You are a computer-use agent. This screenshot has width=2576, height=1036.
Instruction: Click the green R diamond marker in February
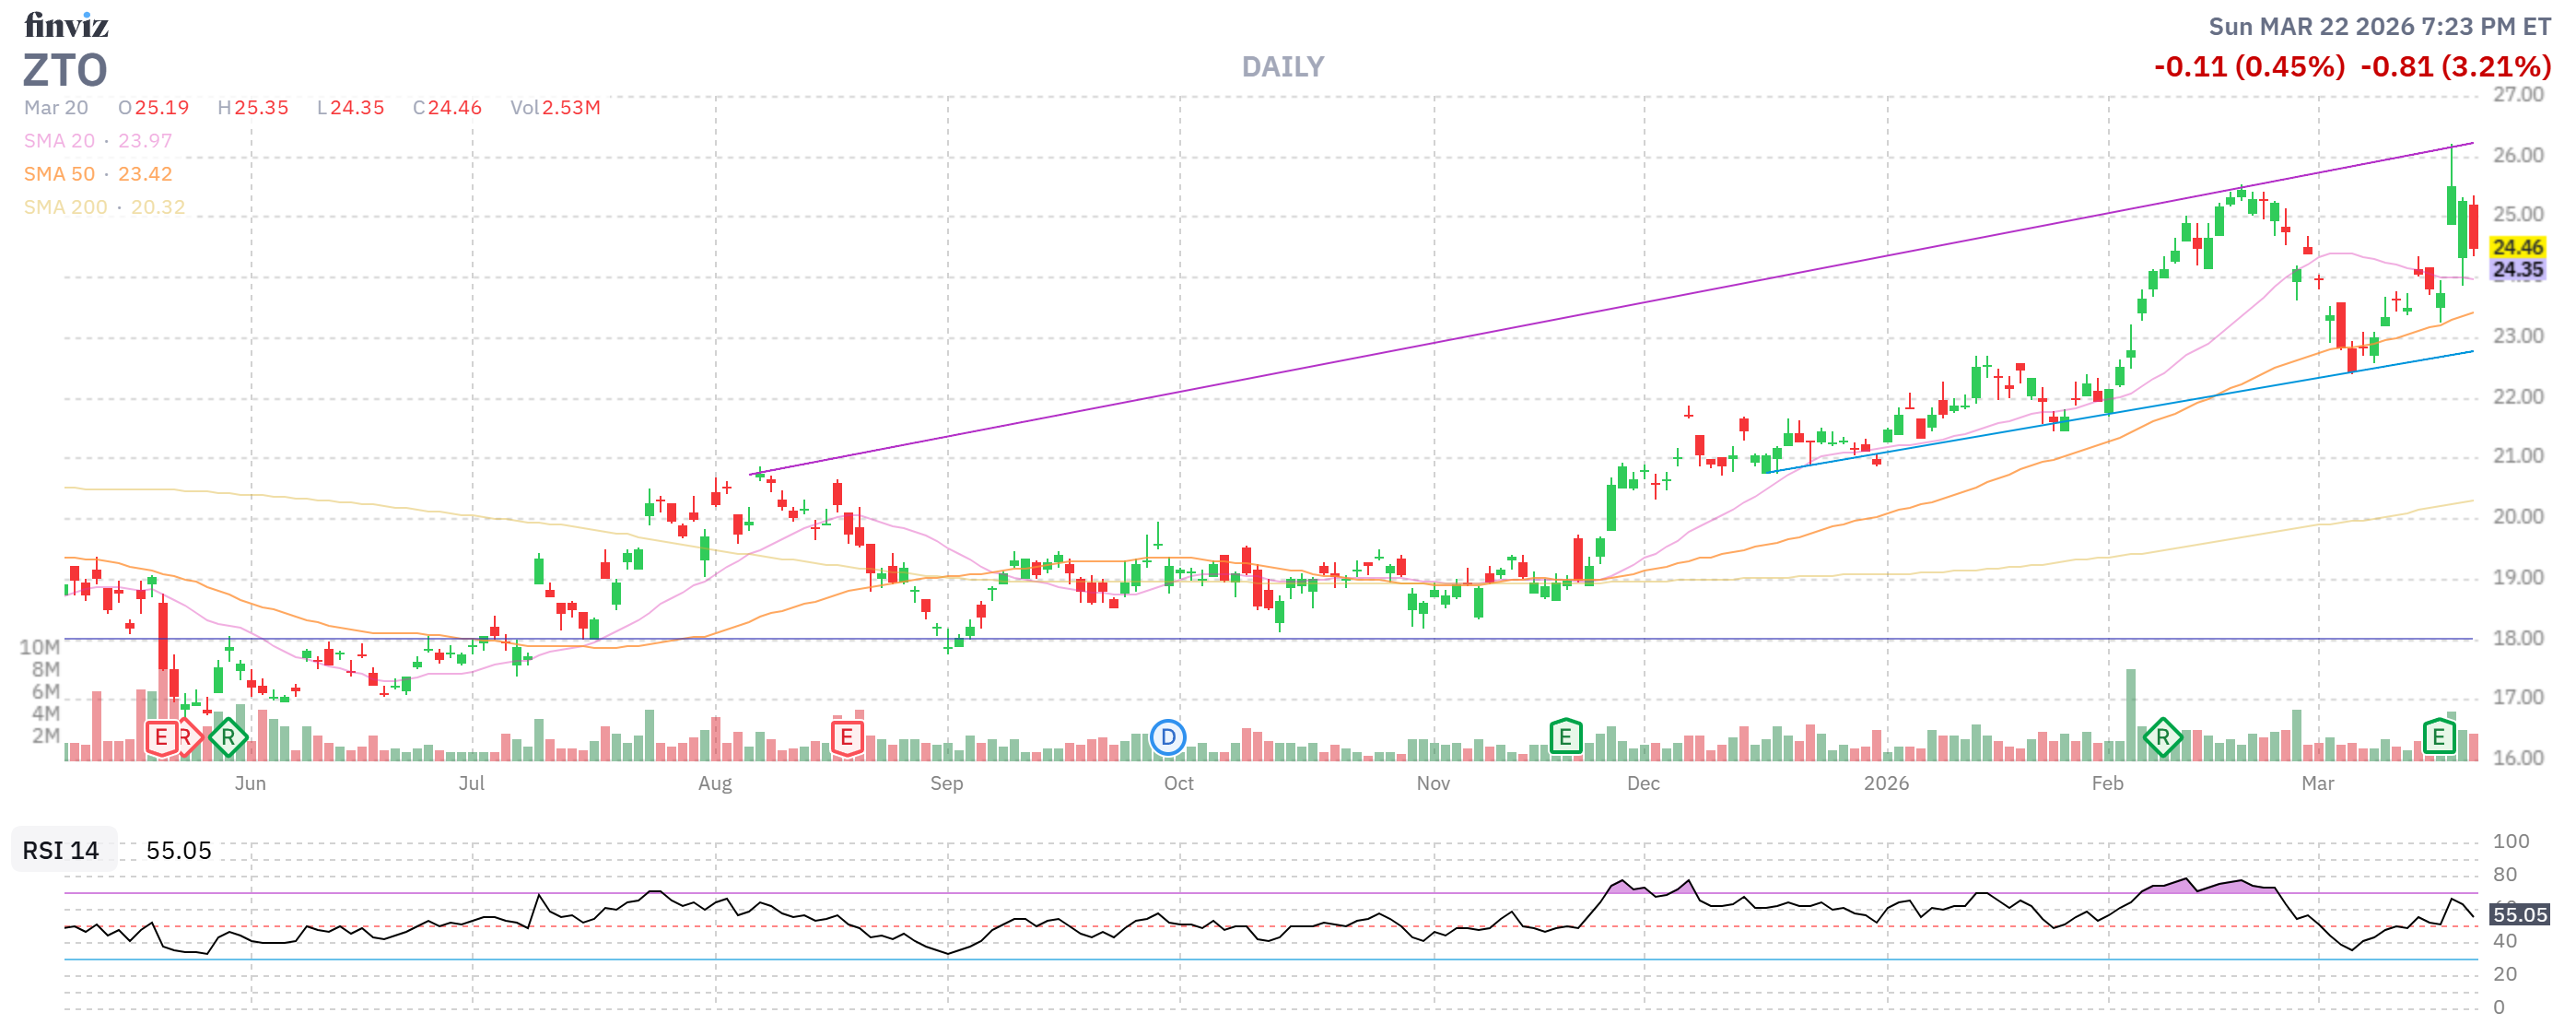[2162, 738]
